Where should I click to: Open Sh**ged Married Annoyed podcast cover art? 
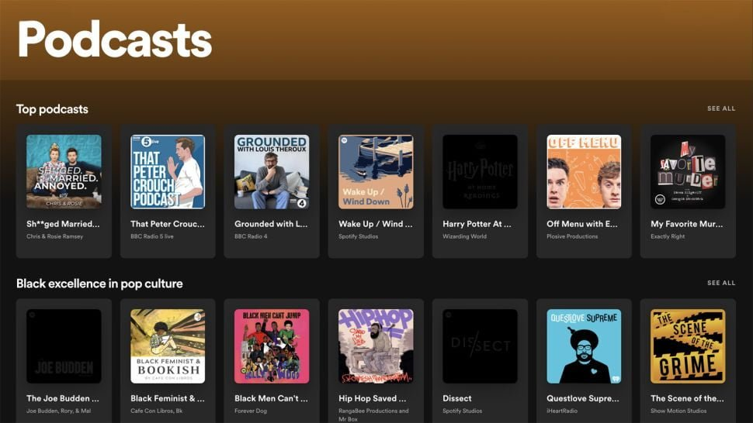point(64,171)
